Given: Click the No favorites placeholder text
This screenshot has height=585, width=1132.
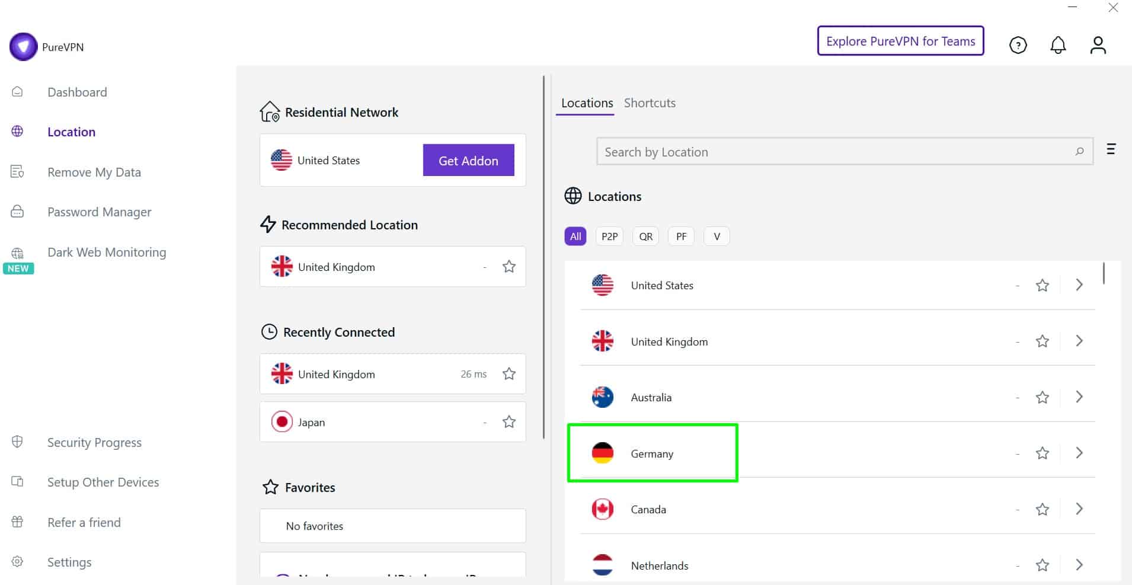Looking at the screenshot, I should pos(314,526).
